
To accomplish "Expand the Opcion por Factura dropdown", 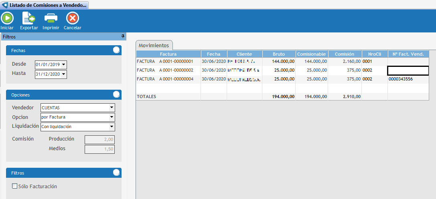I will point(112,117).
